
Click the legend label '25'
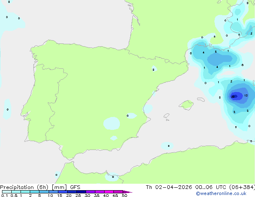click(78, 195)
